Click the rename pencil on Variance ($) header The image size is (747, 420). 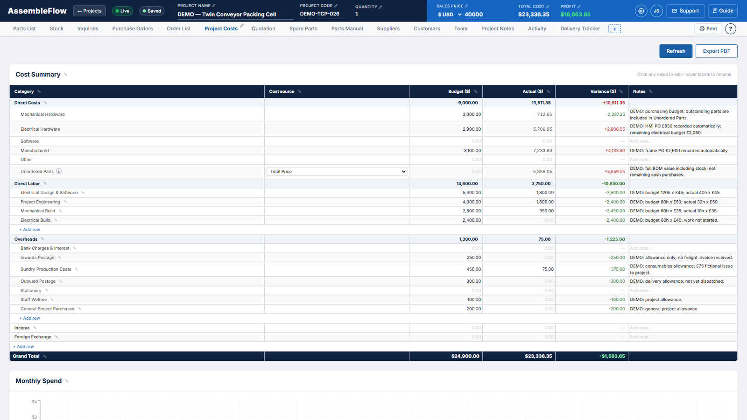(x=621, y=91)
